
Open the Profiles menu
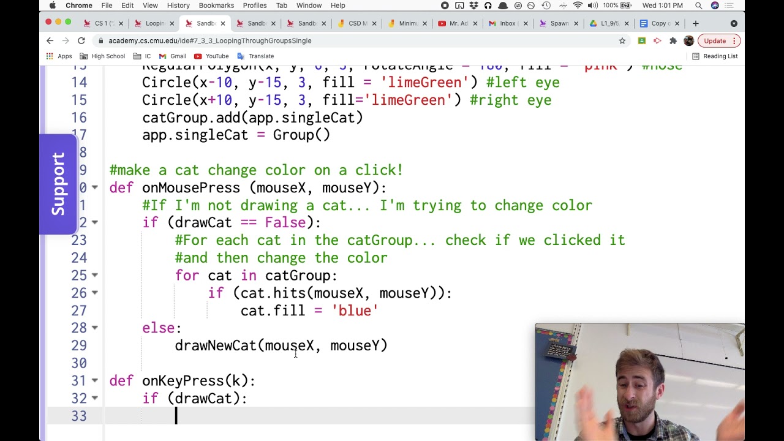click(255, 6)
